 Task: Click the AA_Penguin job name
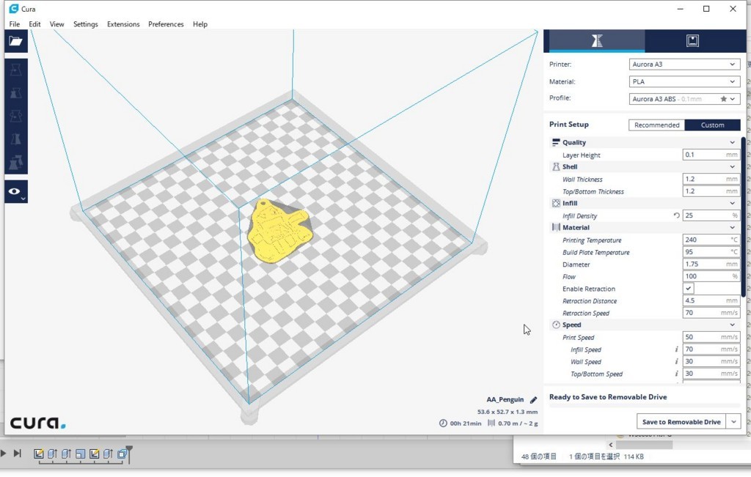tap(505, 399)
